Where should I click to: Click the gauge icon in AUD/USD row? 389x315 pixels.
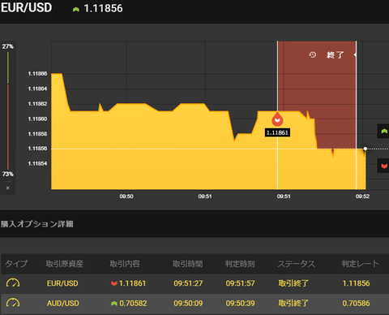point(13,303)
